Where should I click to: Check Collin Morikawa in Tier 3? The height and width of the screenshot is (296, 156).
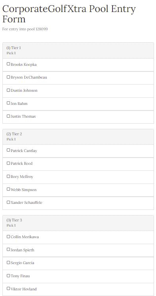pyautogui.click(x=8, y=237)
